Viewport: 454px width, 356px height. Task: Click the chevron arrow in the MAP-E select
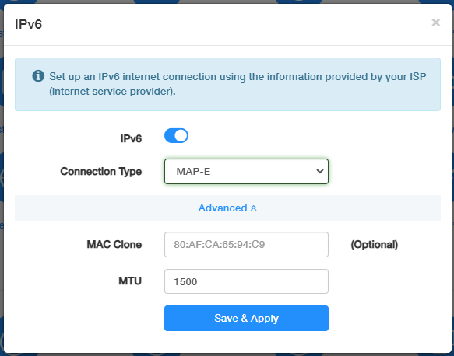(x=319, y=171)
